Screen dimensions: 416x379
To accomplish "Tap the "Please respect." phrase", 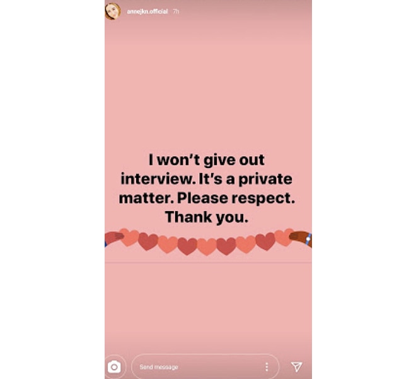I will click(236, 198).
